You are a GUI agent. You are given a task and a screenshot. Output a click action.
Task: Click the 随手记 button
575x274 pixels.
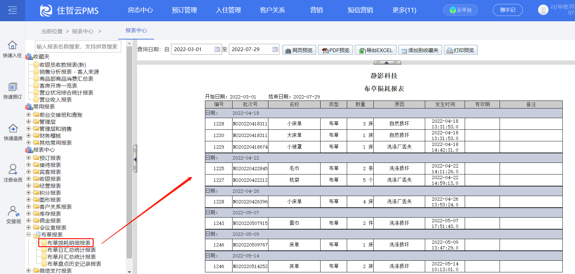[508, 10]
